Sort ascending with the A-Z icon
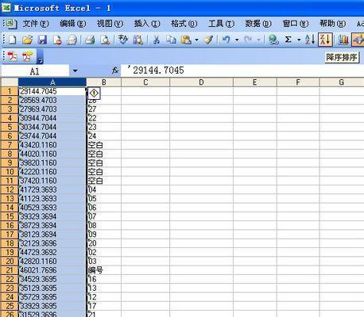Screen dimensions: 364x317 (310, 40)
